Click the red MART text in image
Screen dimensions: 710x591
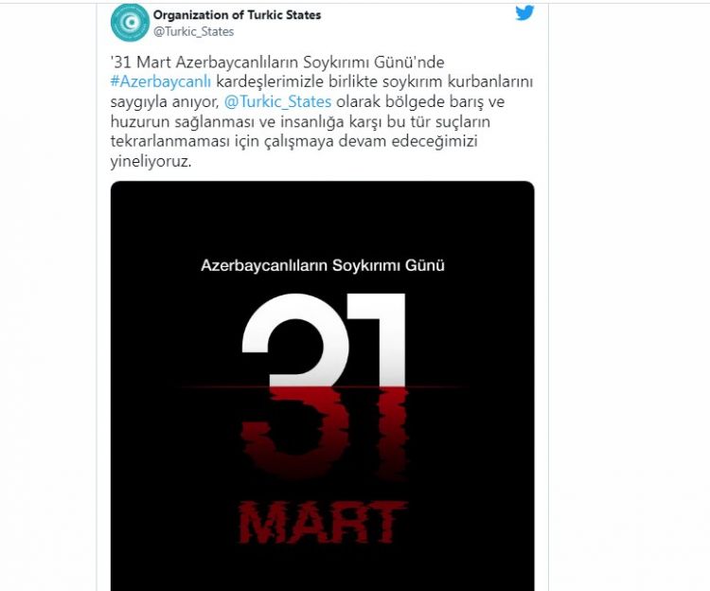pos(323,522)
